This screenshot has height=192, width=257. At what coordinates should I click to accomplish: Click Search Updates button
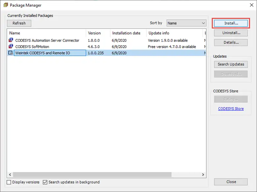click(x=231, y=64)
